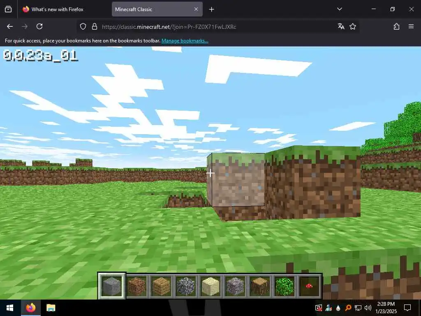Bookmark this page with the star
The image size is (421, 316).
[353, 26]
